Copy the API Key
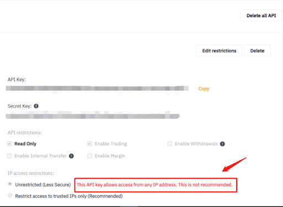The image size is (283, 207). pos(204,89)
